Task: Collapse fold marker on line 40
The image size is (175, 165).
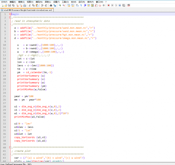Action: tap(10, 147)
